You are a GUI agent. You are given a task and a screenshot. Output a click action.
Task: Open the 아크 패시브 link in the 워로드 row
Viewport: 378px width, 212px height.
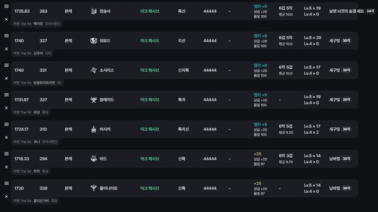tap(149, 41)
